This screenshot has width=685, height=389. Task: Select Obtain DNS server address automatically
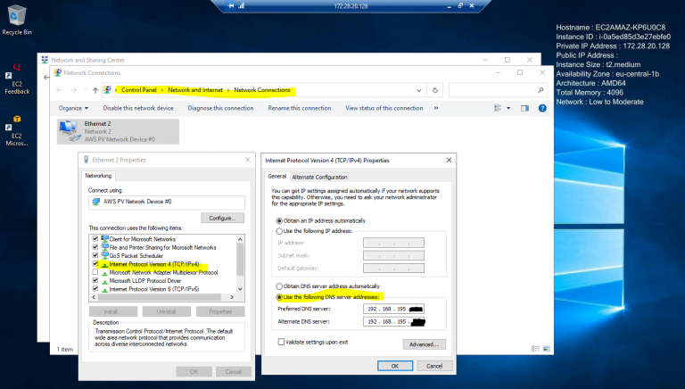(280, 285)
